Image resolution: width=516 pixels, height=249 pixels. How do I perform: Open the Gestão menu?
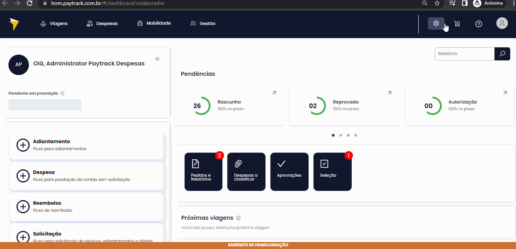(203, 23)
